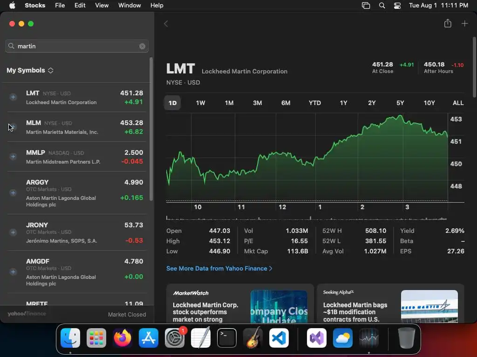This screenshot has height=357, width=477.
Task: Select the 1Y chart range
Action: 343,103
